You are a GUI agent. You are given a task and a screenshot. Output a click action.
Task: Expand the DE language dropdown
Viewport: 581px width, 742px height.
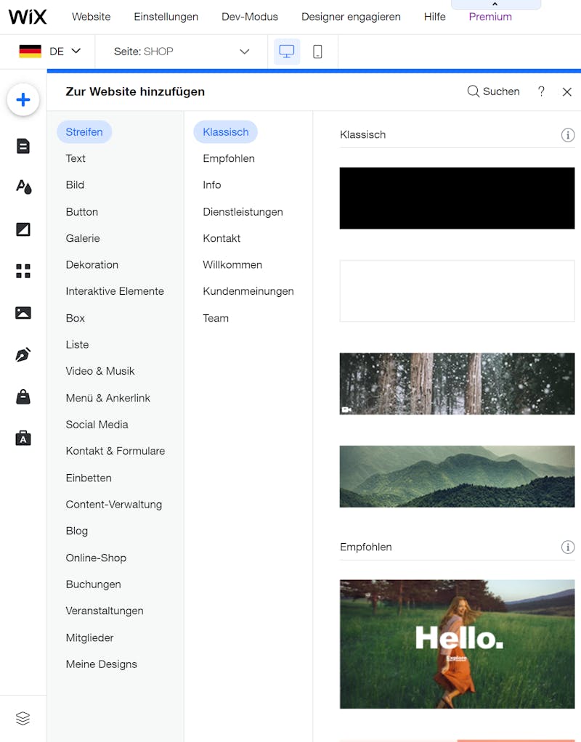[x=65, y=51]
